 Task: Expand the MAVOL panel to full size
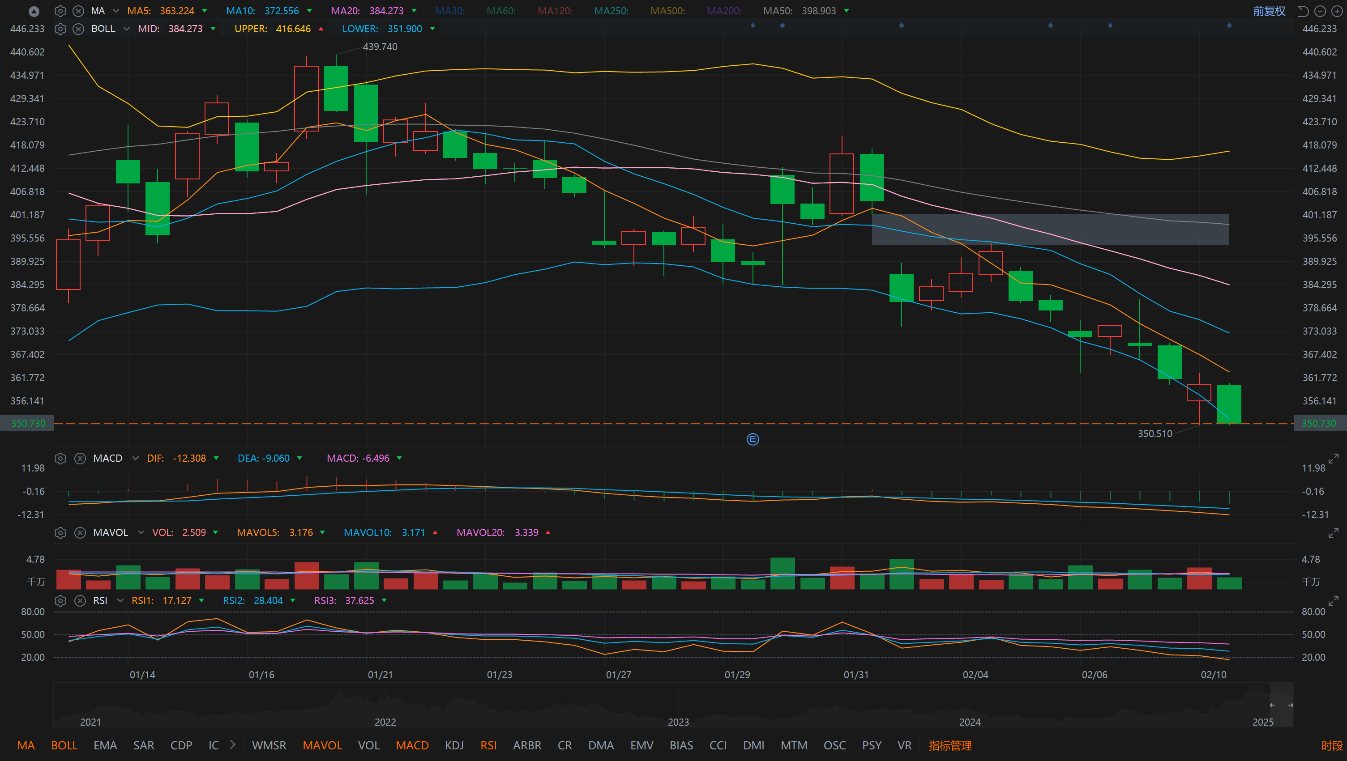click(x=1334, y=532)
